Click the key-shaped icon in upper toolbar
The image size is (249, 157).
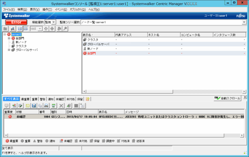click(65, 29)
